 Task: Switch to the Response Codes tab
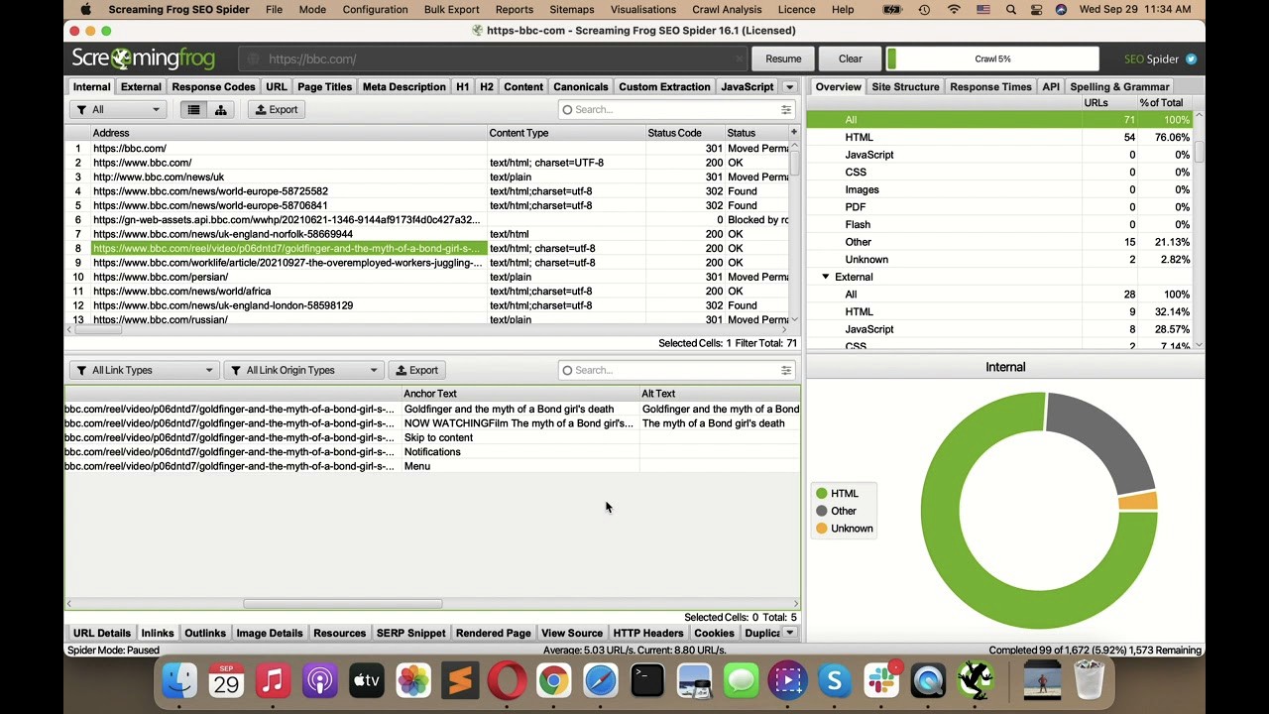tap(213, 87)
